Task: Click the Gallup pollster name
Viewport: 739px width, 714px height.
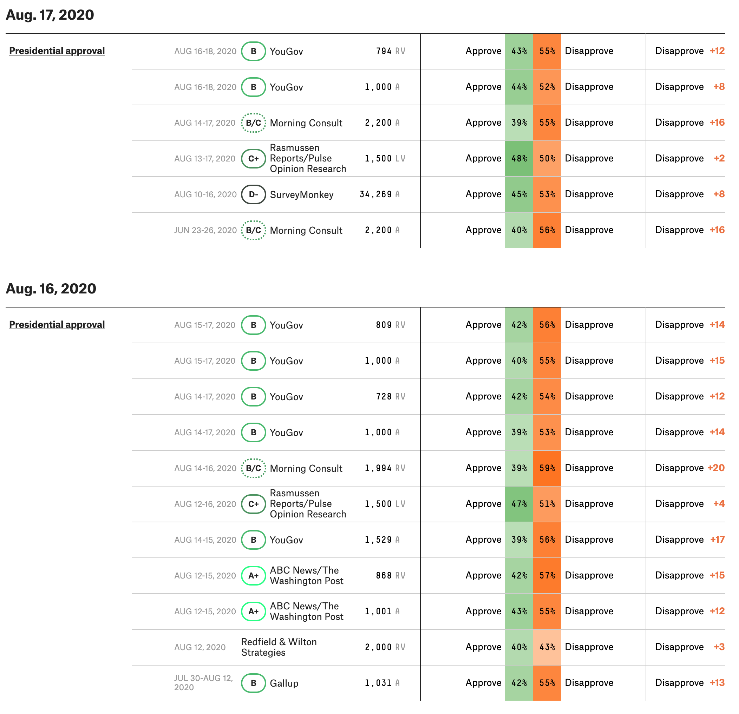Action: point(284,683)
